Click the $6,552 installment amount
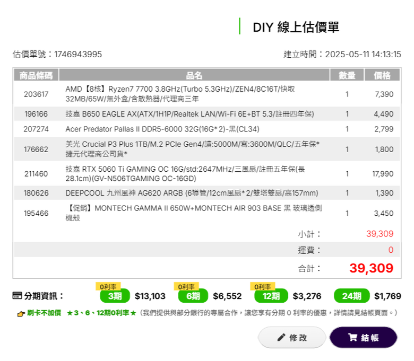Image resolution: width=414 pixels, height=361 pixels. tap(227, 296)
